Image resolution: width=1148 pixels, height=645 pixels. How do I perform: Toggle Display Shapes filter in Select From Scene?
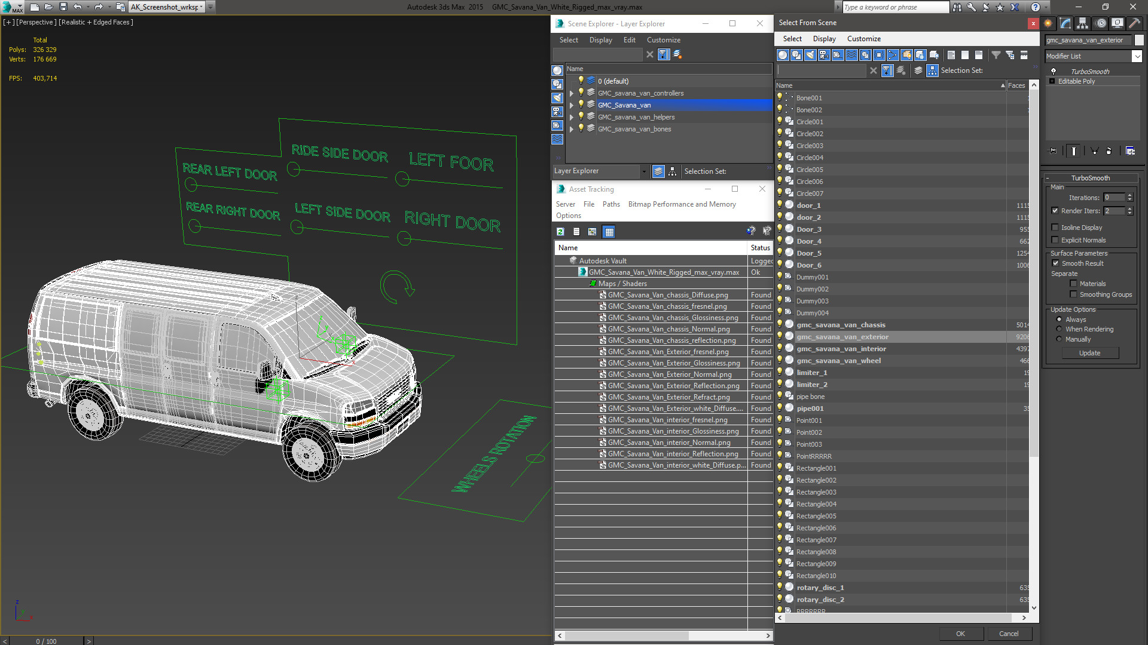796,55
